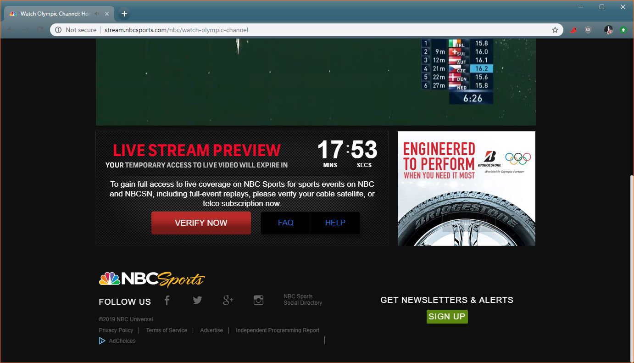Open NBC Sports Twitter icon

pos(197,300)
